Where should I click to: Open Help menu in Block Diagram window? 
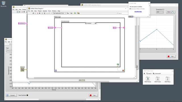59,11
